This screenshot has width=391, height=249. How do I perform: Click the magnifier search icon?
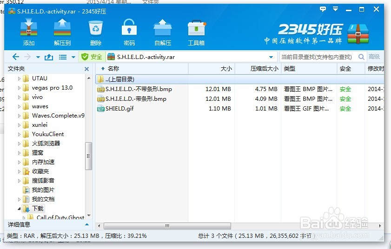361,57
